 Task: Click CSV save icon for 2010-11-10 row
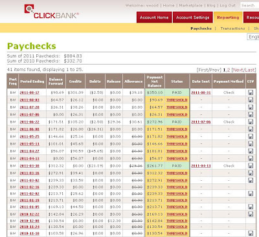(x=251, y=233)
